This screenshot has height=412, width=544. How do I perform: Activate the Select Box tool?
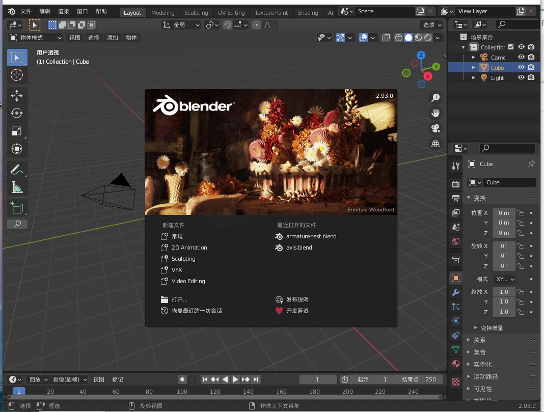pyautogui.click(x=17, y=57)
